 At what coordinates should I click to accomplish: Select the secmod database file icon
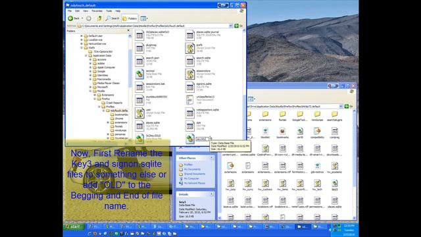point(139,74)
